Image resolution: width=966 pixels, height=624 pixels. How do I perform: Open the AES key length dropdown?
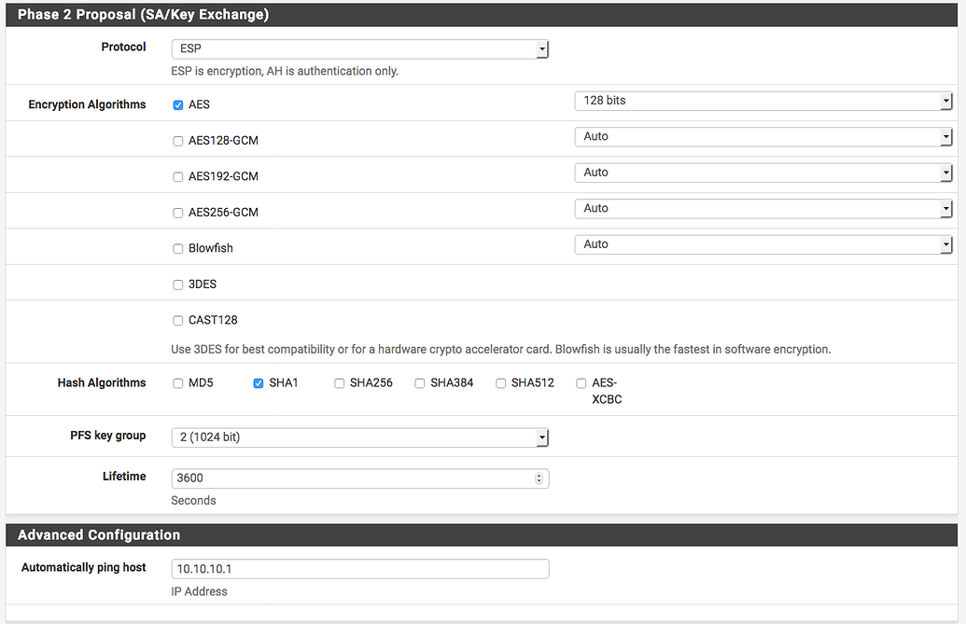pyautogui.click(x=945, y=101)
